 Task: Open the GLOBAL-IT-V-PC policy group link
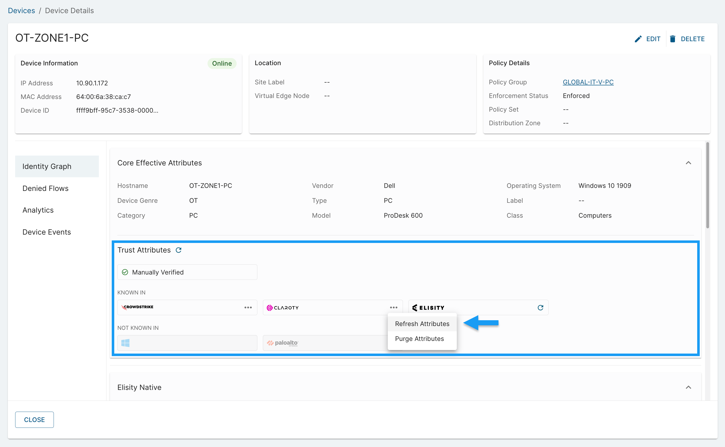coord(588,82)
